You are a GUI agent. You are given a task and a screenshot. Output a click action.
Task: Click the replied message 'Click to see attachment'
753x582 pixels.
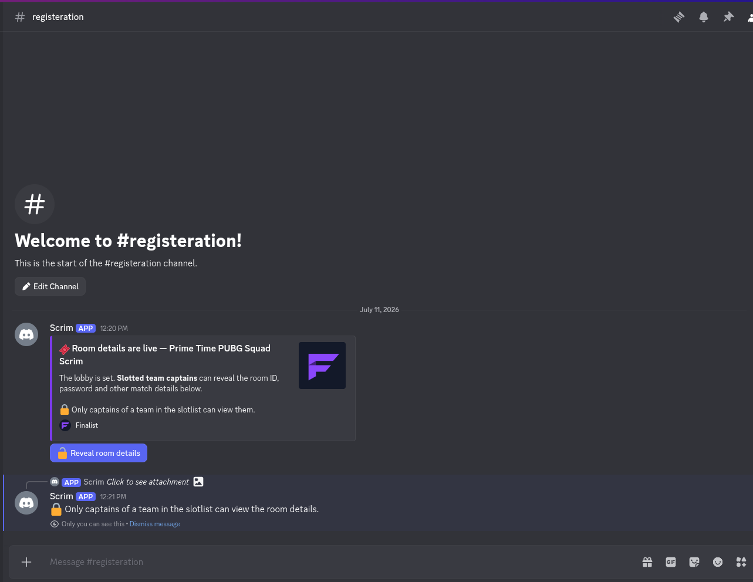pos(148,482)
